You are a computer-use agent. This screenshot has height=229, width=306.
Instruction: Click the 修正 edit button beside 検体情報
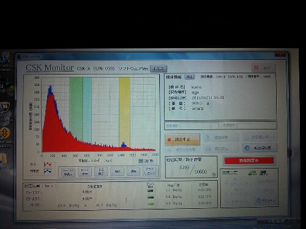(190, 77)
